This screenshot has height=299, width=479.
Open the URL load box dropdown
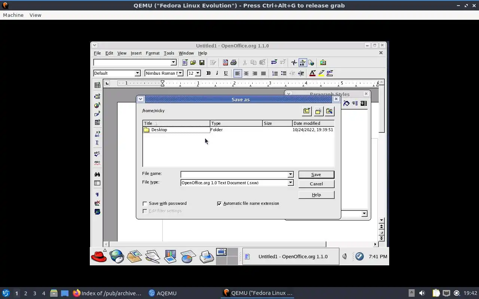(x=173, y=62)
